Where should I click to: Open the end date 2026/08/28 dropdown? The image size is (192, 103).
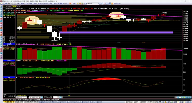coord(40,98)
